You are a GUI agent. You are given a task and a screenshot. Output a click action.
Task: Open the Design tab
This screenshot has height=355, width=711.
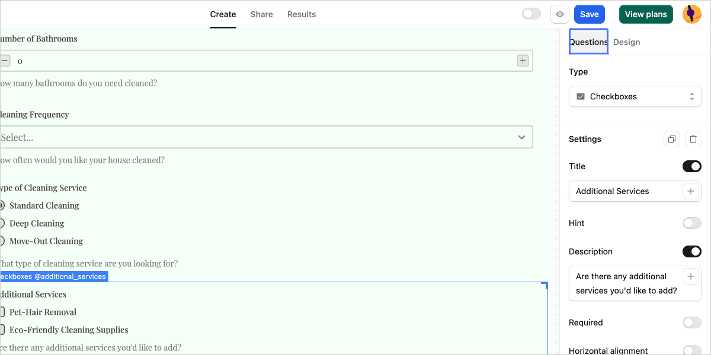click(626, 42)
